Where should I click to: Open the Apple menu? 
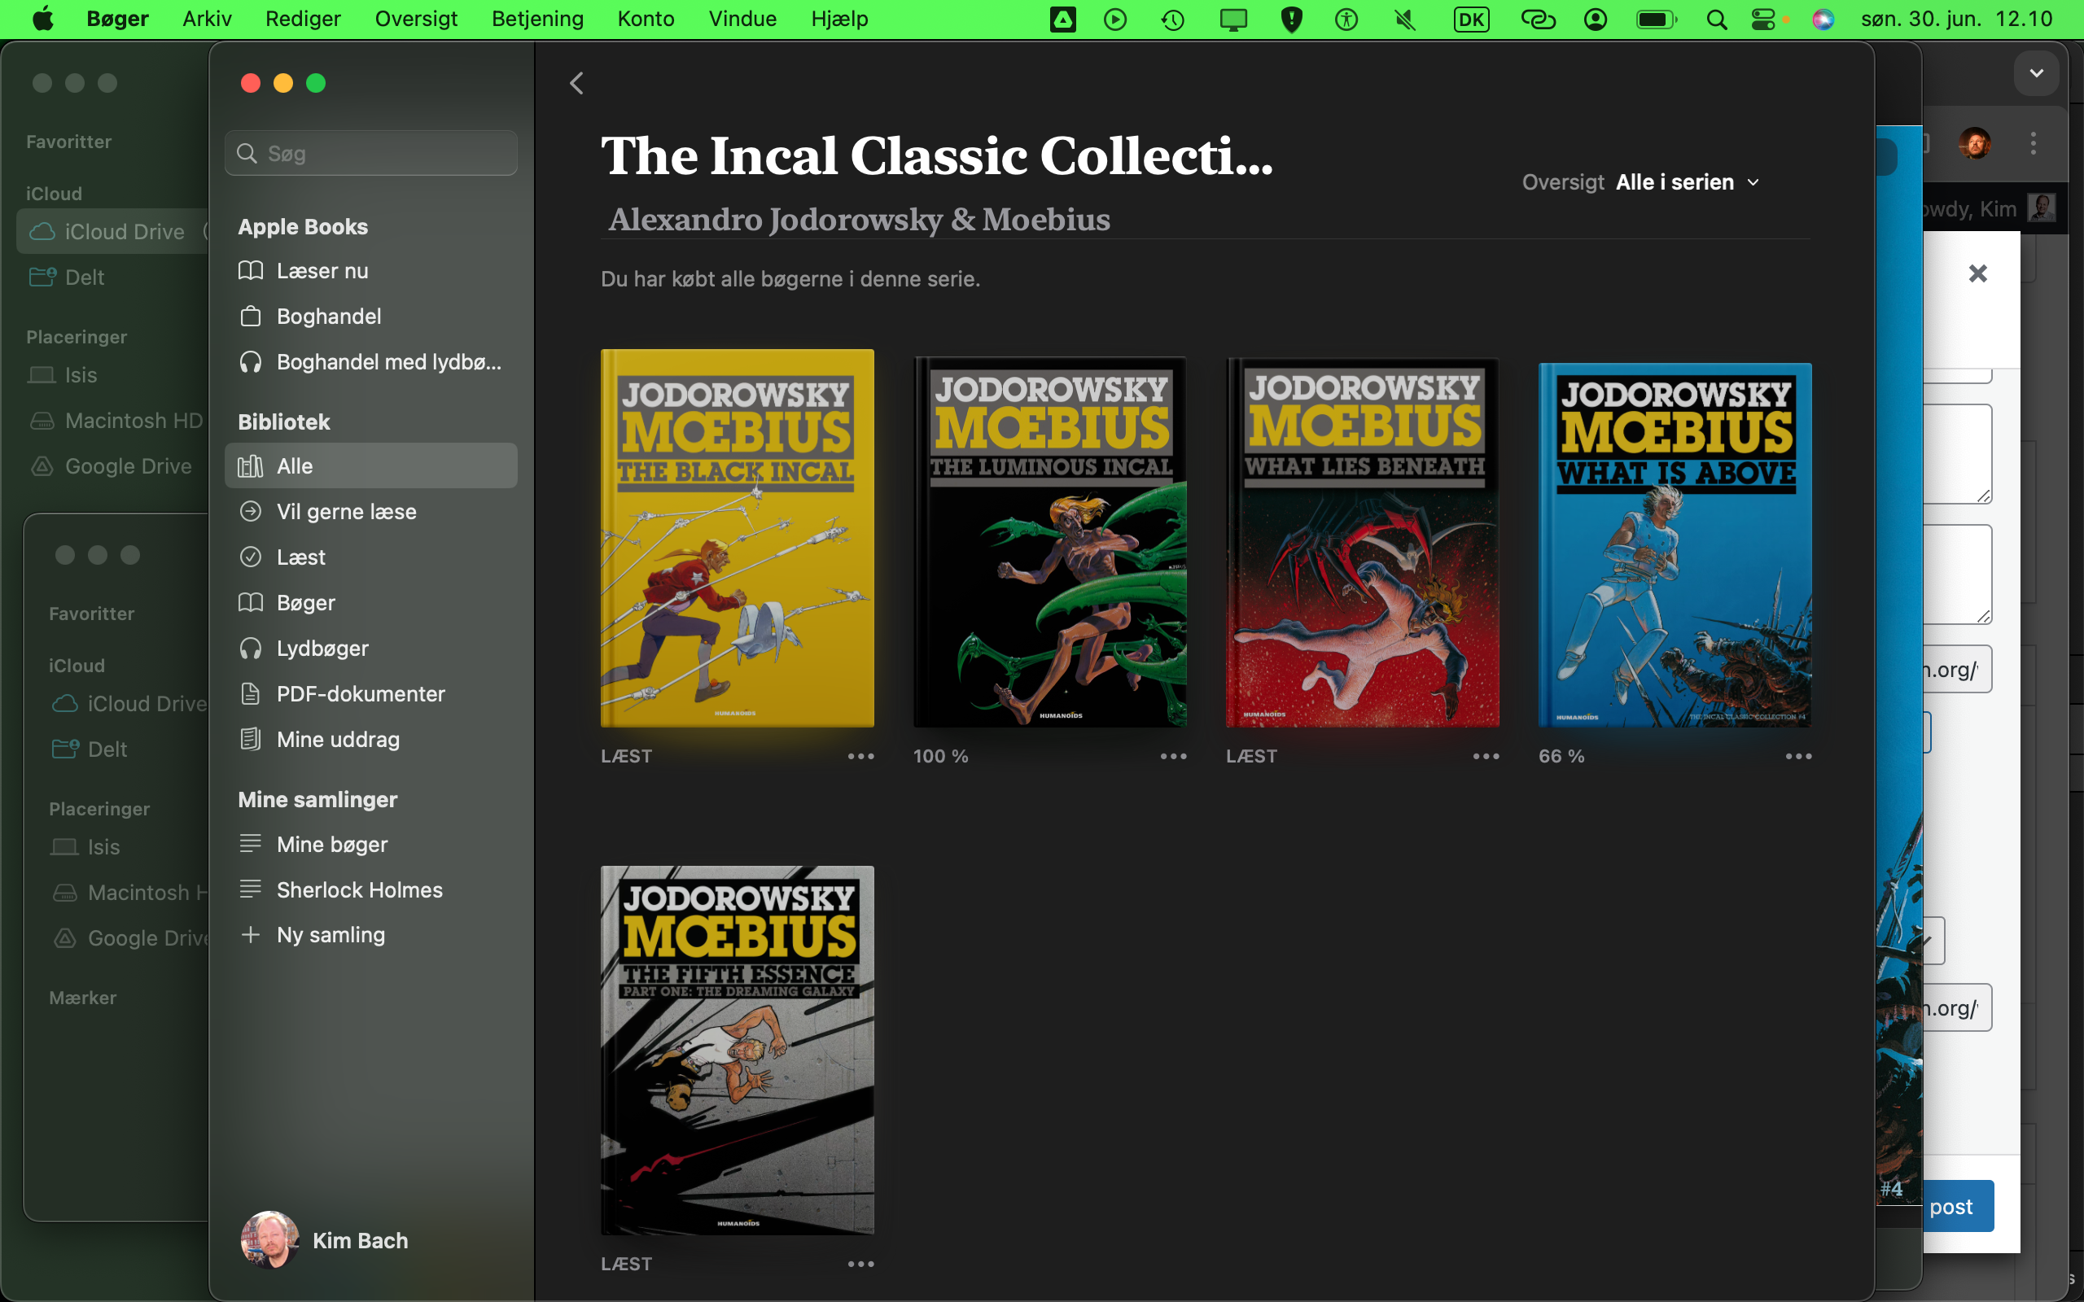click(x=43, y=19)
